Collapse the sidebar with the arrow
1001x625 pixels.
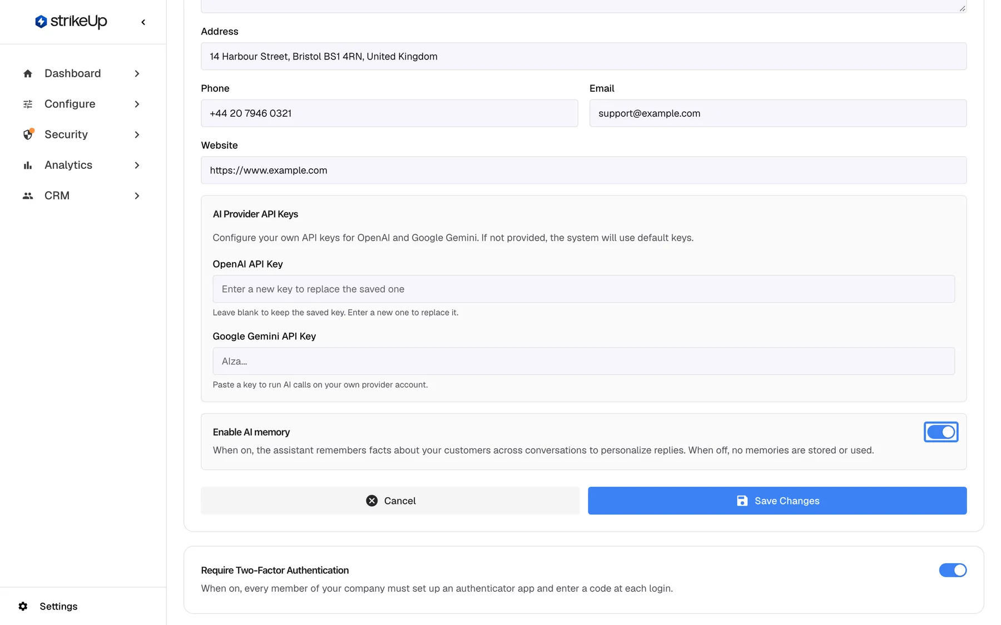143,22
